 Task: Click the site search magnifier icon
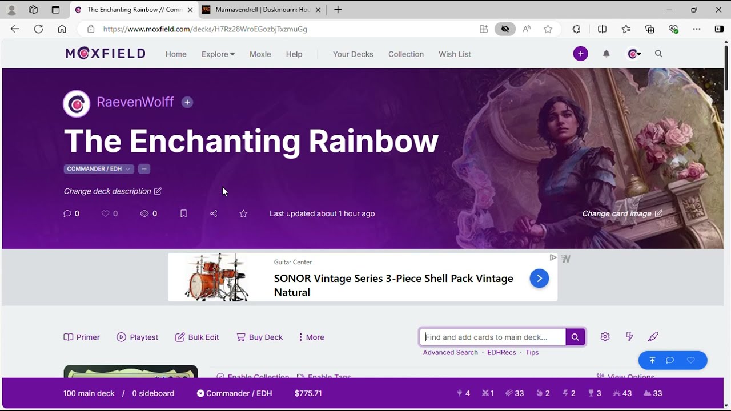click(658, 54)
